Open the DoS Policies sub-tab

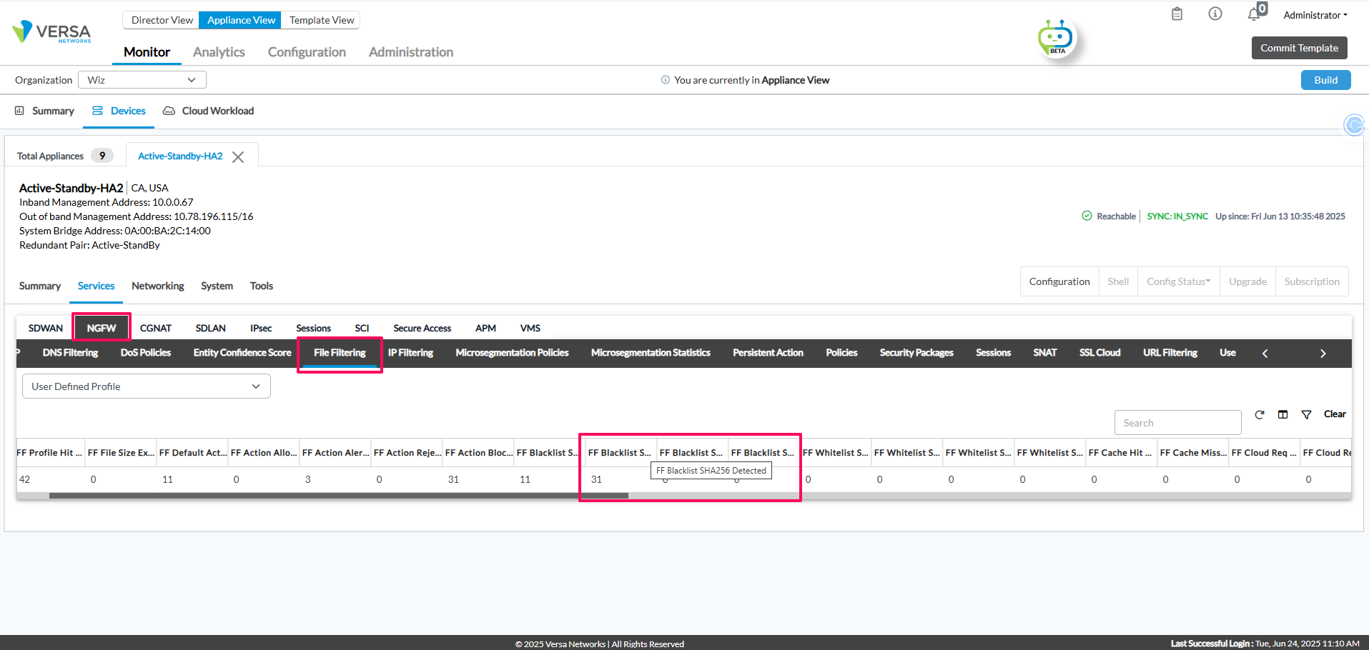pos(146,353)
